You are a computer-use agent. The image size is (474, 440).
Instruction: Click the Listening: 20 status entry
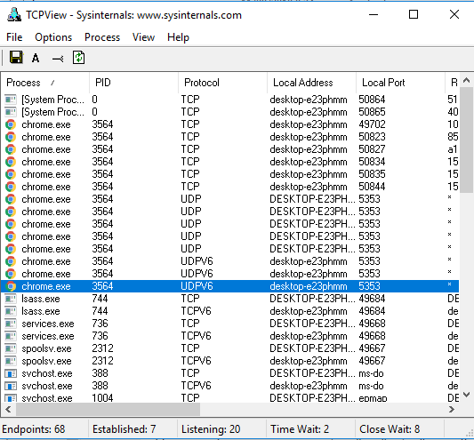pos(211,429)
